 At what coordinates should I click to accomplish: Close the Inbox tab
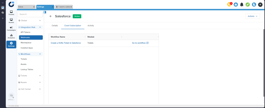(34, 7)
